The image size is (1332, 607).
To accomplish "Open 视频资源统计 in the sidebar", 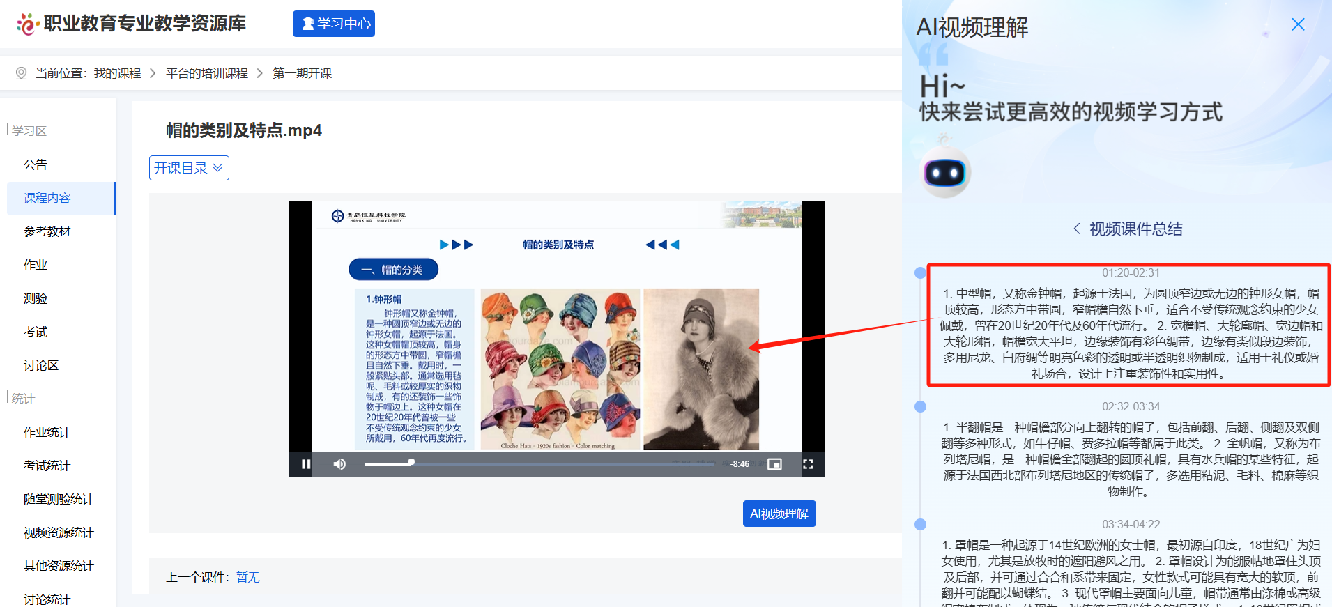I will [59, 532].
